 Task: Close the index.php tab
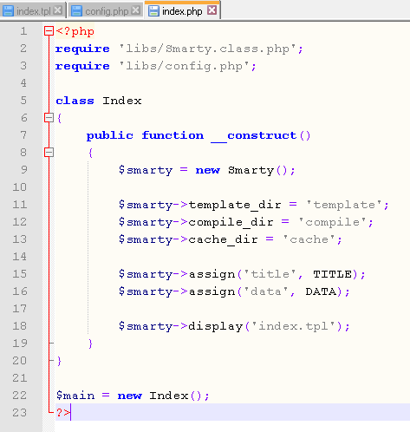[212, 10]
